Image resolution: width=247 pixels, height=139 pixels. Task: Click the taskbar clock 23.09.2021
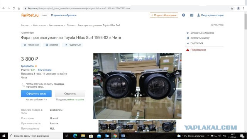tap(233, 136)
